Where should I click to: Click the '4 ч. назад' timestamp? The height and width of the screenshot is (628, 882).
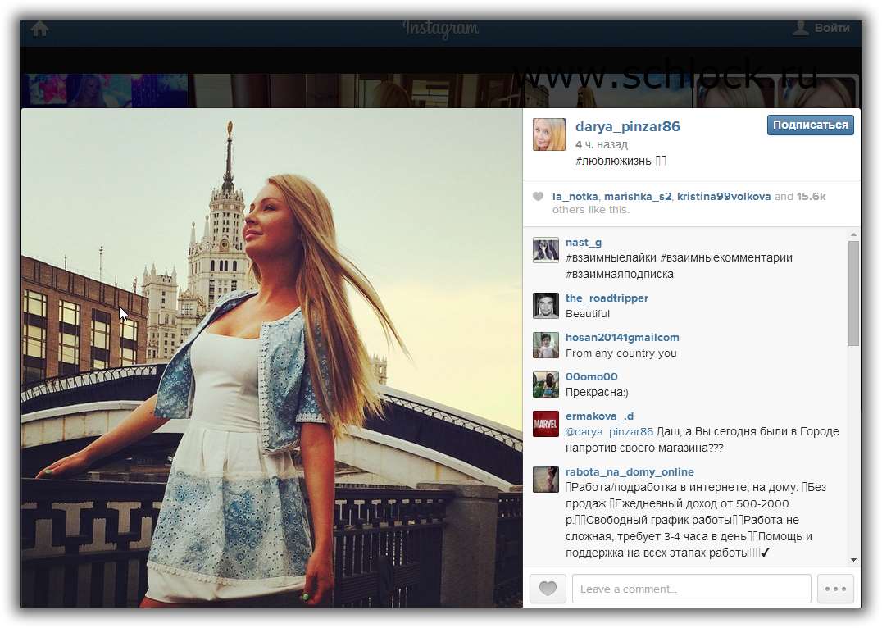[602, 144]
